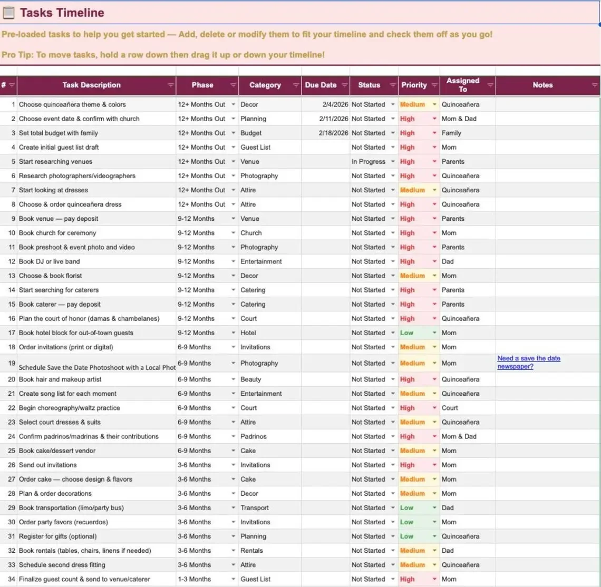Open the Phase dropdown for Book venue task
Screen dimensions: 601x587
point(232,218)
